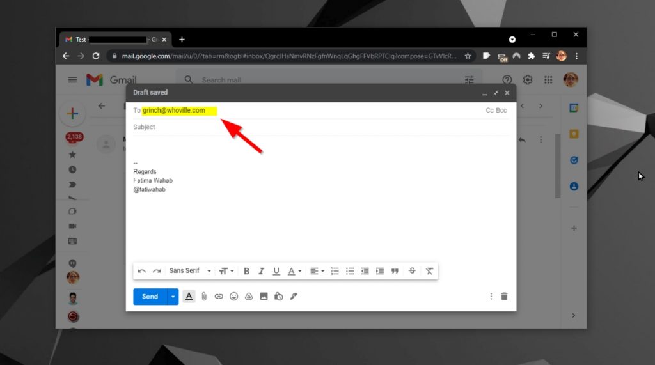Click the grinch@whoville.com recipient
The image size is (655, 365).
click(x=174, y=110)
